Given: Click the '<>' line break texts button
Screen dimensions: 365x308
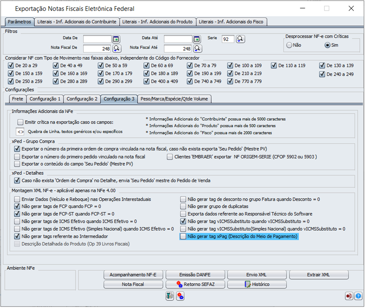Looking at the screenshot, I should (x=21, y=132).
